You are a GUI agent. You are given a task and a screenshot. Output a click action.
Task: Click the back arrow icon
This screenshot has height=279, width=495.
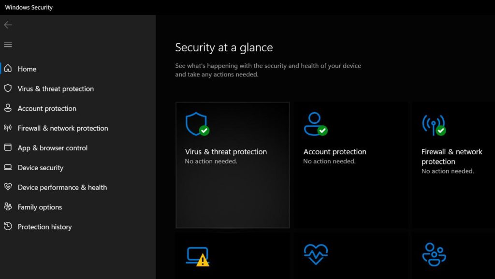(8, 25)
